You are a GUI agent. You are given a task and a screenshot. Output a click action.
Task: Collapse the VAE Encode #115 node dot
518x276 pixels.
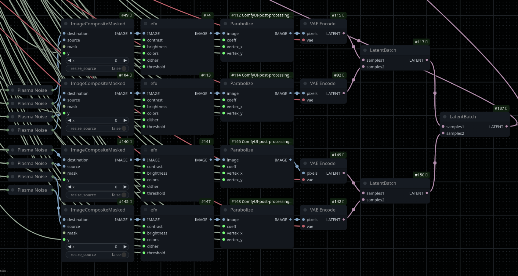pyautogui.click(x=305, y=24)
